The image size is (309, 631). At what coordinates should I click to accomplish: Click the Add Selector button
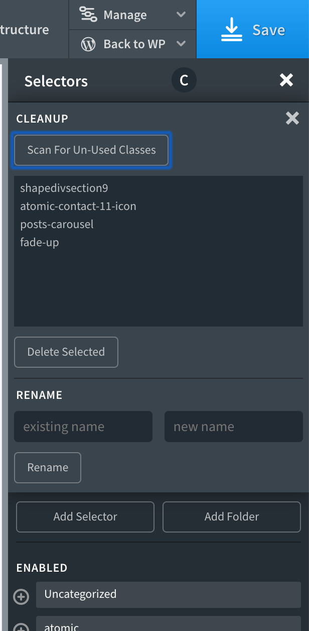pyautogui.click(x=85, y=516)
